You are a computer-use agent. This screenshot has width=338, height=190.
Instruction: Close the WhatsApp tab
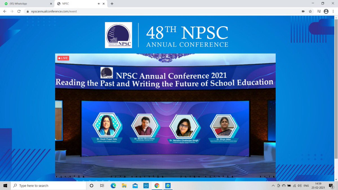click(51, 4)
